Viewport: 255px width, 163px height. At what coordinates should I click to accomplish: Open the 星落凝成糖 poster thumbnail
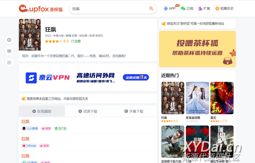[197, 98]
